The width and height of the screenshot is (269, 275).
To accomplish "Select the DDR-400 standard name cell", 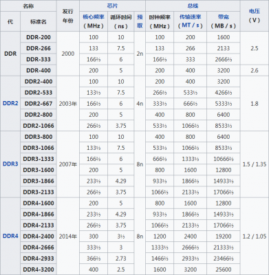I will (39, 70).
